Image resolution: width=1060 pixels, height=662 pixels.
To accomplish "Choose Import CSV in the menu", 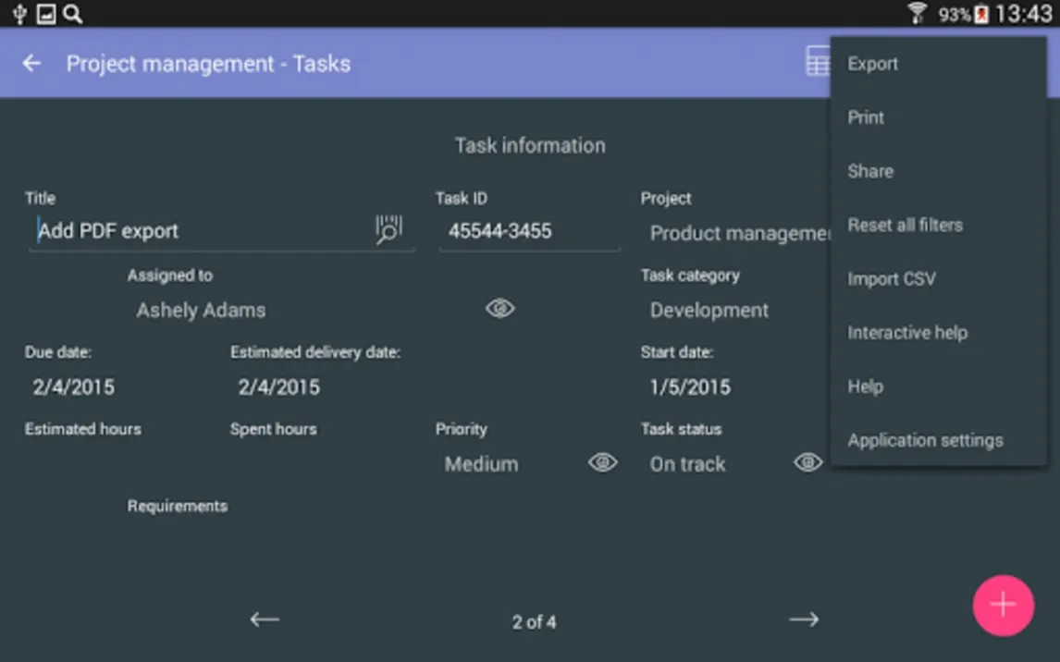I will pyautogui.click(x=892, y=279).
